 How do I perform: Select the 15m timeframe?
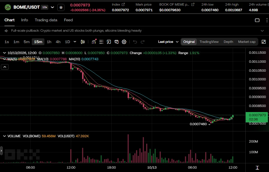coord(38,42)
